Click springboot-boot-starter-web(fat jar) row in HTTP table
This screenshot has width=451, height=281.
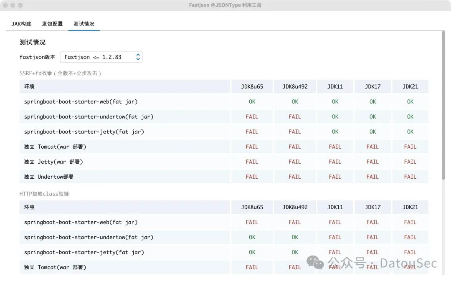point(224,222)
